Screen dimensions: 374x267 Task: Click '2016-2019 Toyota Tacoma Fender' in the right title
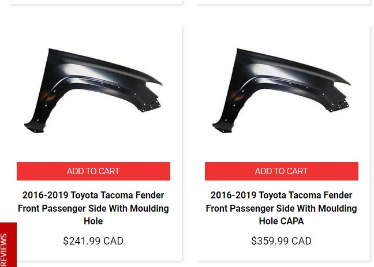pyautogui.click(x=282, y=195)
